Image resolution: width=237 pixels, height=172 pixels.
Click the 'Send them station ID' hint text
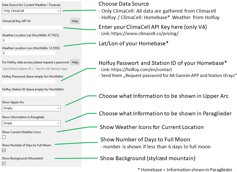tap(36, 69)
